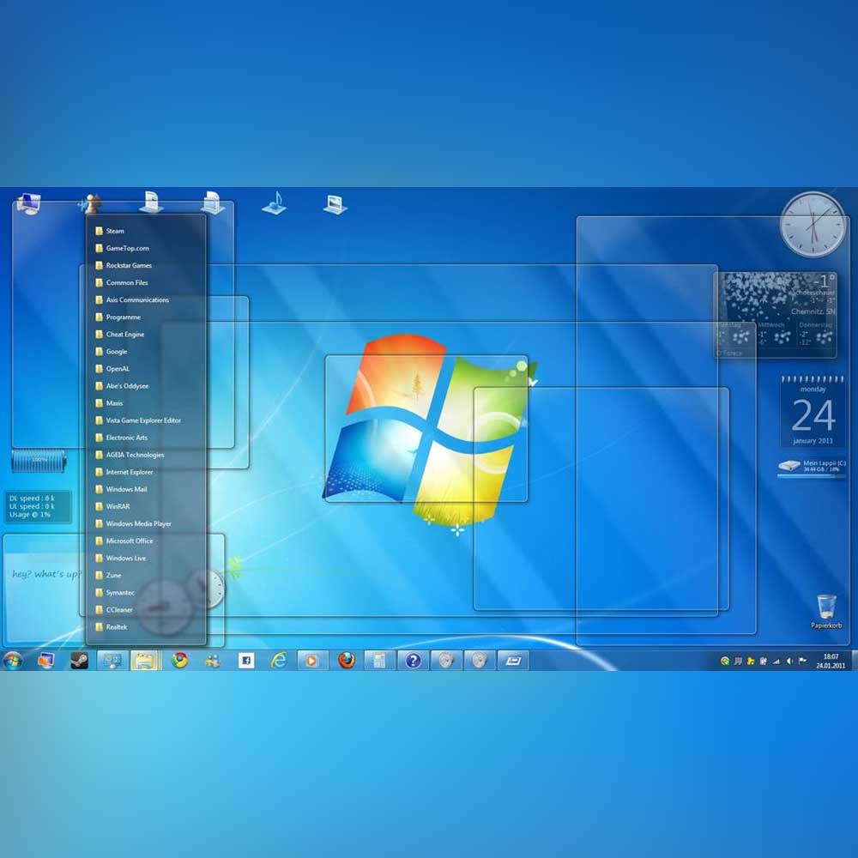Click the Action Center flag icon
The image size is (858, 858).
tap(802, 661)
